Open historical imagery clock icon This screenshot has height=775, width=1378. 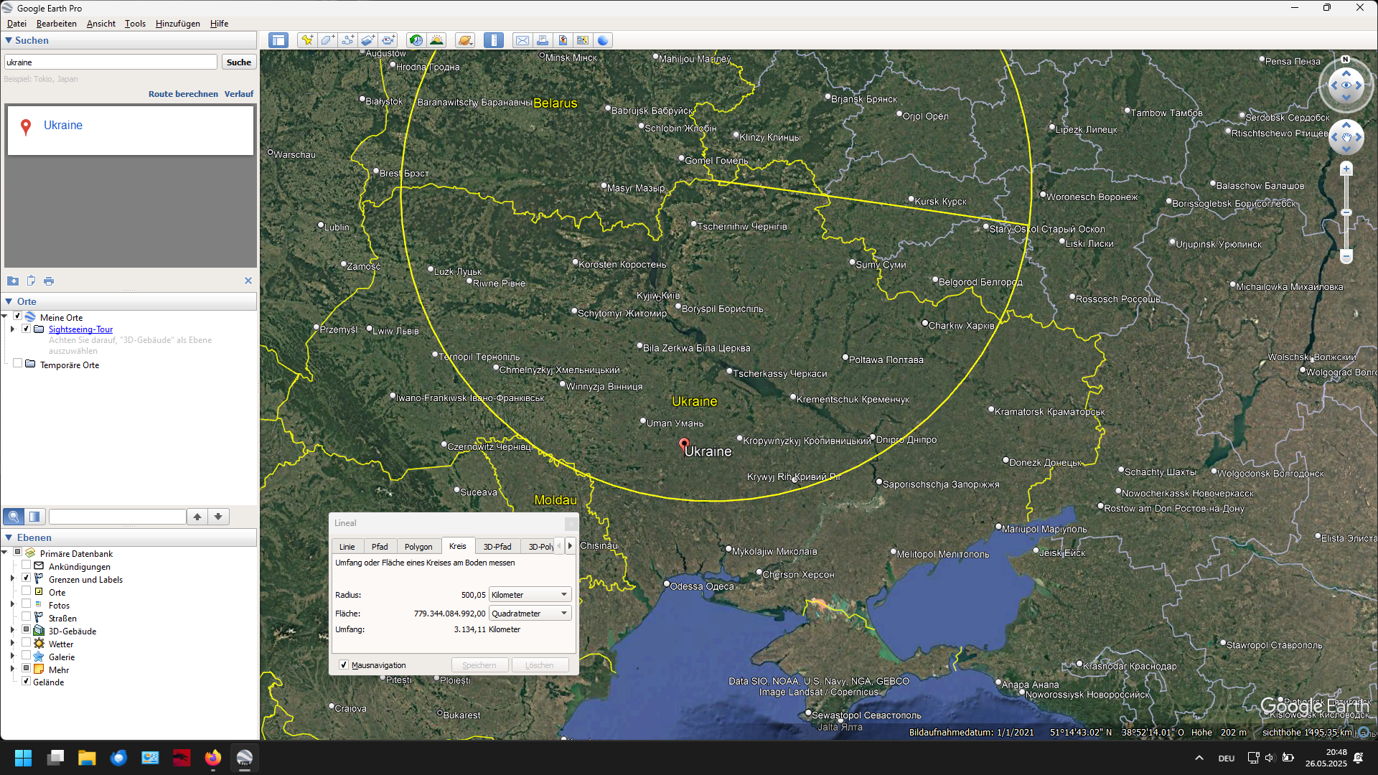coord(416,40)
